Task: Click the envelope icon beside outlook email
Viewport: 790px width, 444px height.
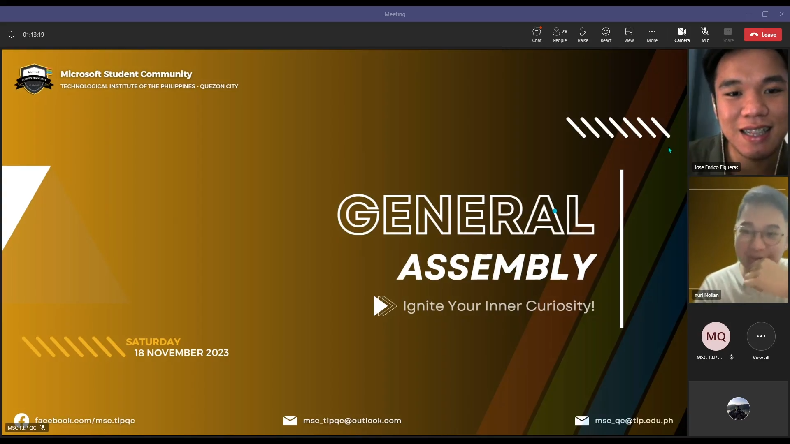Action: tap(290, 420)
